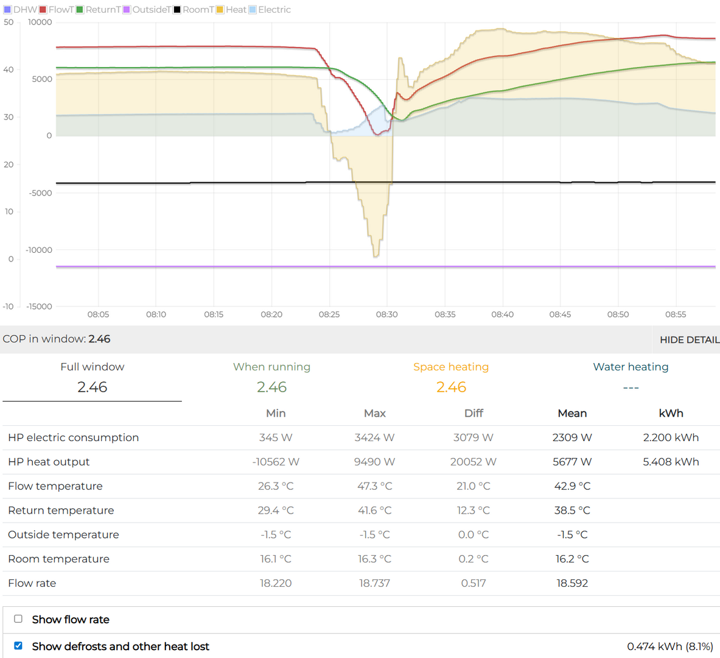Click the Mean column header
Screen dimensions: 720x658
coord(572,413)
